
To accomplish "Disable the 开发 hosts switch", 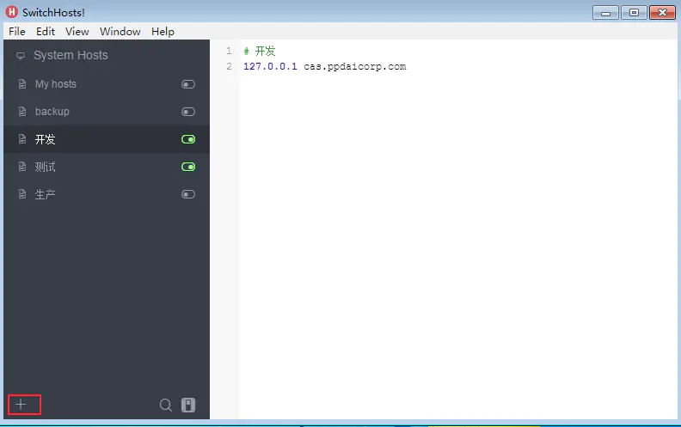I will [x=188, y=139].
